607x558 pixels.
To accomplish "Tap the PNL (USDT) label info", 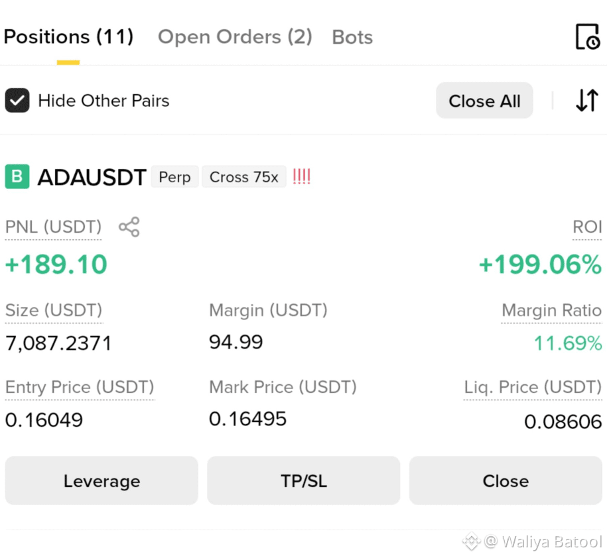I will [x=54, y=227].
